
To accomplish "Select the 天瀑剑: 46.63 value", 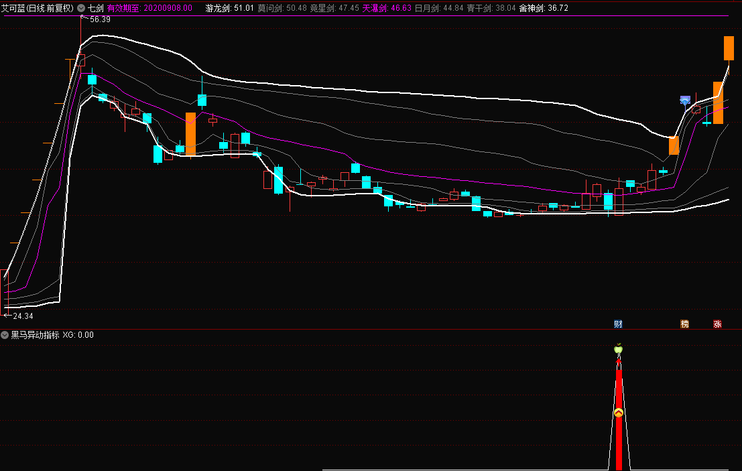I will [387, 8].
